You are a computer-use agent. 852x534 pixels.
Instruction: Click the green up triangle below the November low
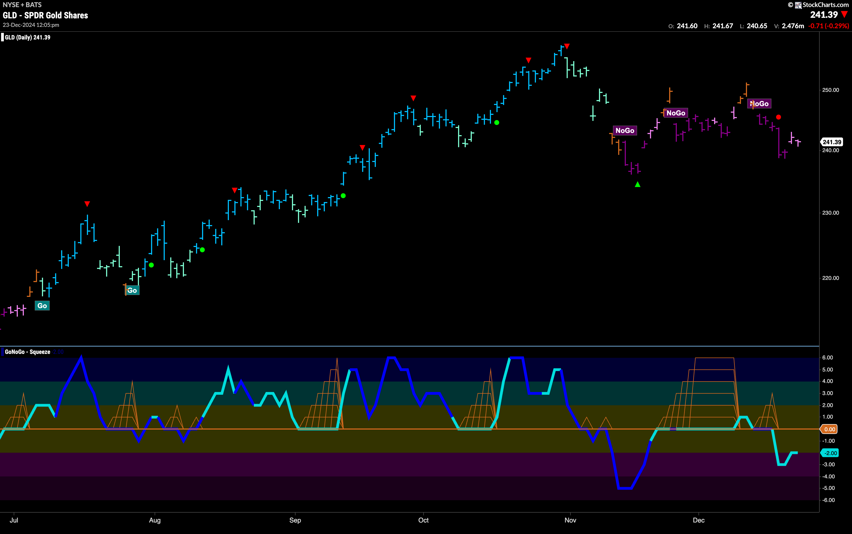pyautogui.click(x=637, y=184)
